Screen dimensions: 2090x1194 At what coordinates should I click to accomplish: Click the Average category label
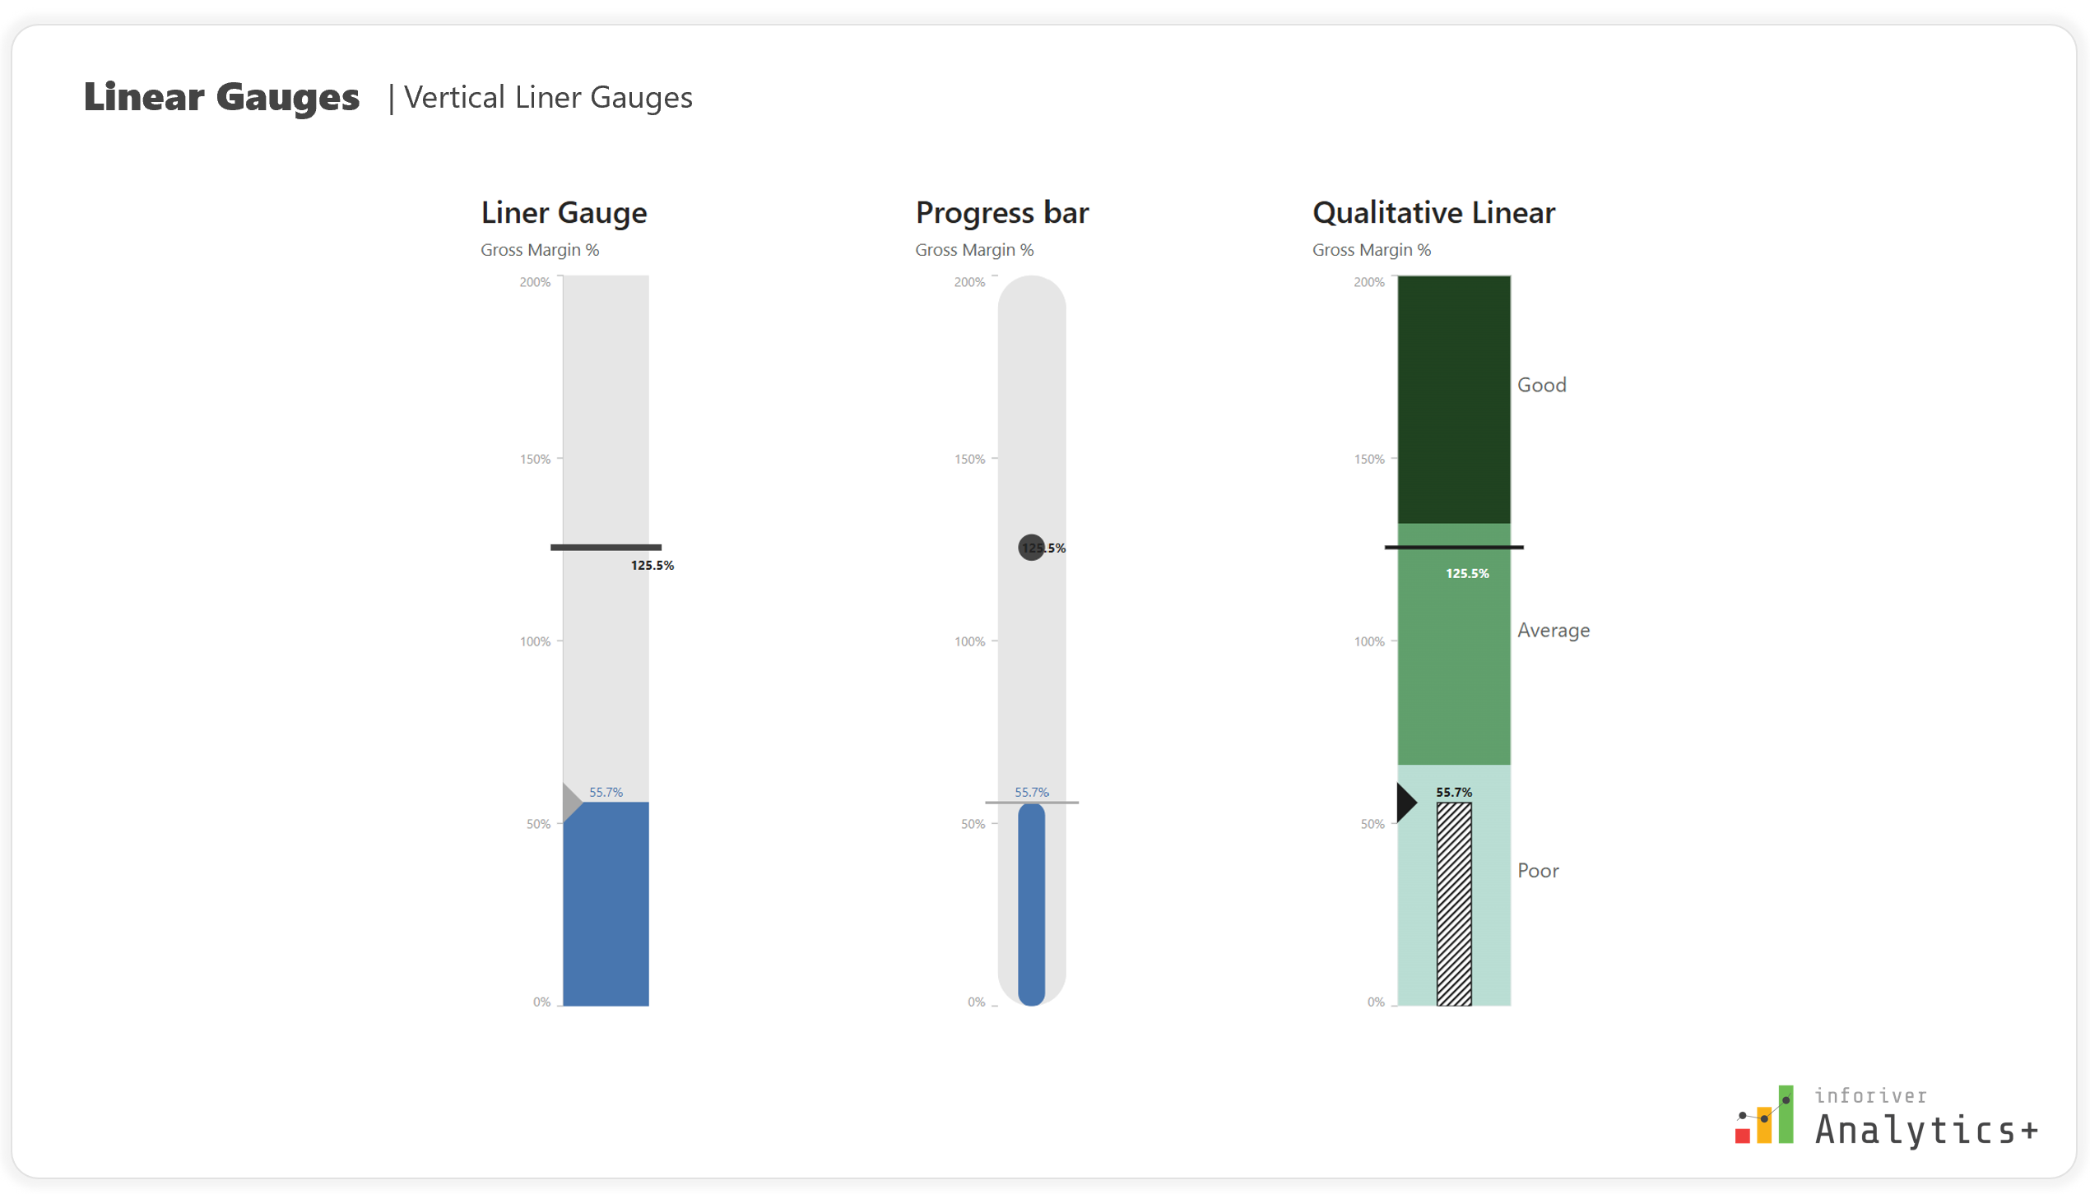[1554, 631]
